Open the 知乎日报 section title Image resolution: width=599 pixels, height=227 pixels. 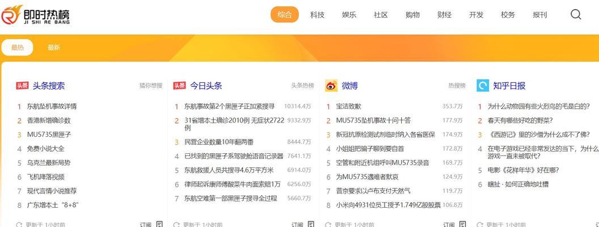pos(509,86)
